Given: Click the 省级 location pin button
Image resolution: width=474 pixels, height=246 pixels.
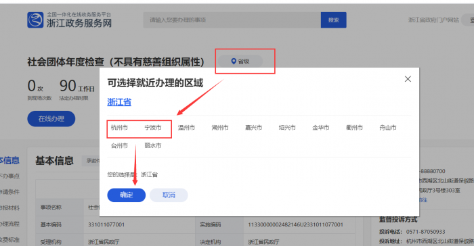Looking at the screenshot, I should (240, 62).
